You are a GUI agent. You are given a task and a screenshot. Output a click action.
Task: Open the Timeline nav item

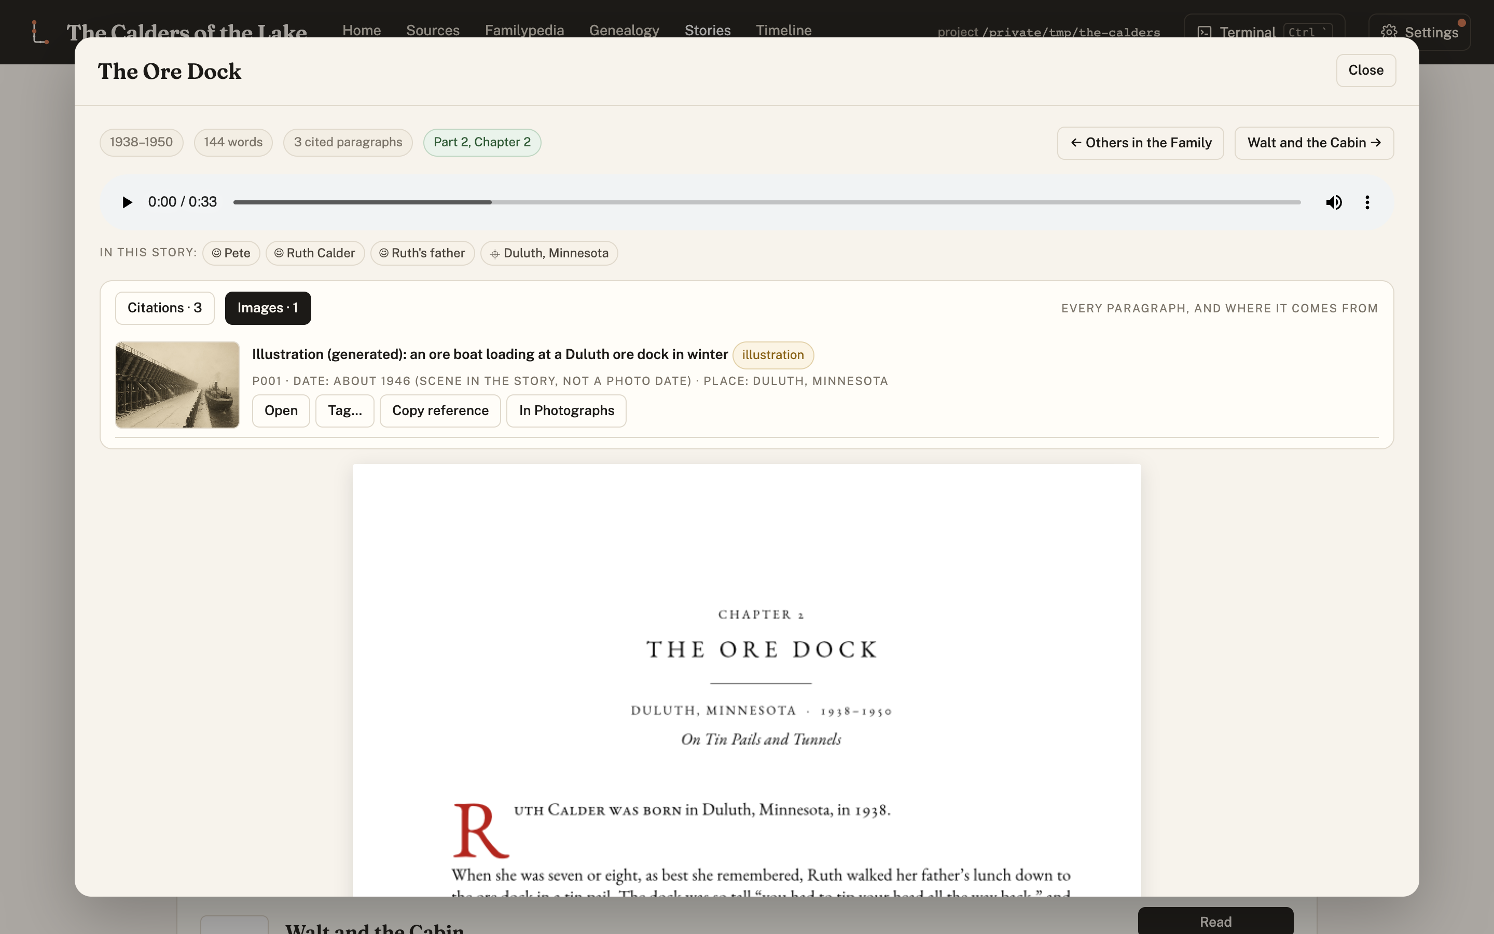coord(783,30)
